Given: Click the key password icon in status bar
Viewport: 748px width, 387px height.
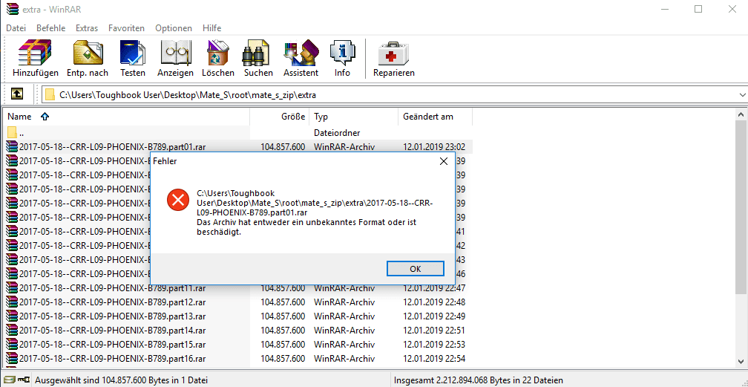Looking at the screenshot, I should click(x=24, y=380).
